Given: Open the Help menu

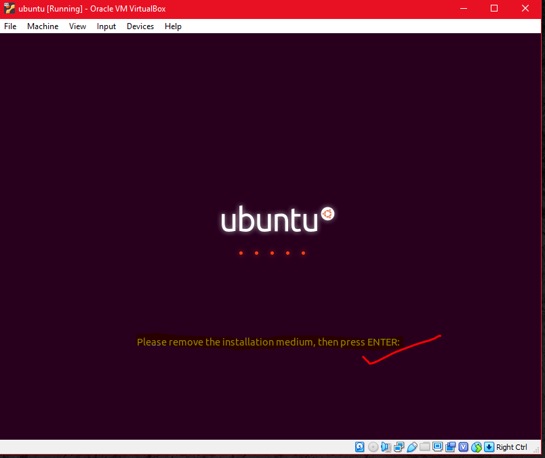Looking at the screenshot, I should 173,26.
